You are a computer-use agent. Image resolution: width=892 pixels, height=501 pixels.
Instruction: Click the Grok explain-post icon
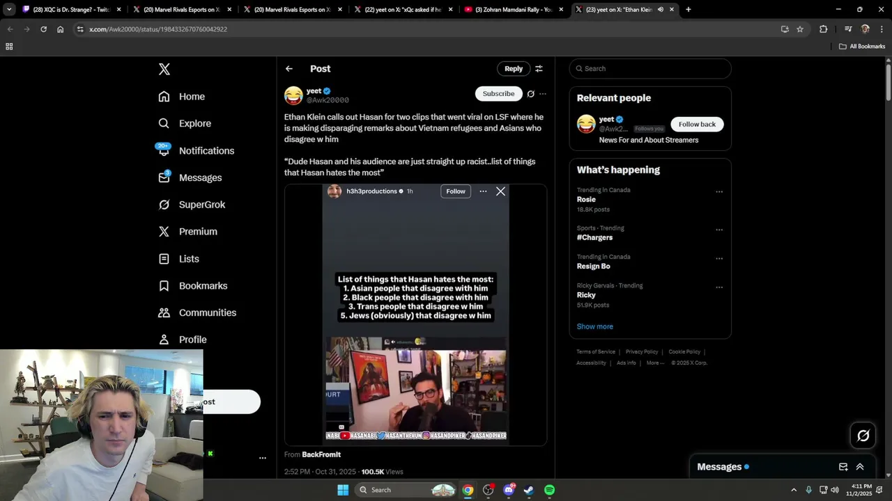tap(530, 94)
